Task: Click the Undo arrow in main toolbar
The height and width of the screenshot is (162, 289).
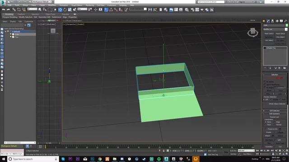Action: 4,9
